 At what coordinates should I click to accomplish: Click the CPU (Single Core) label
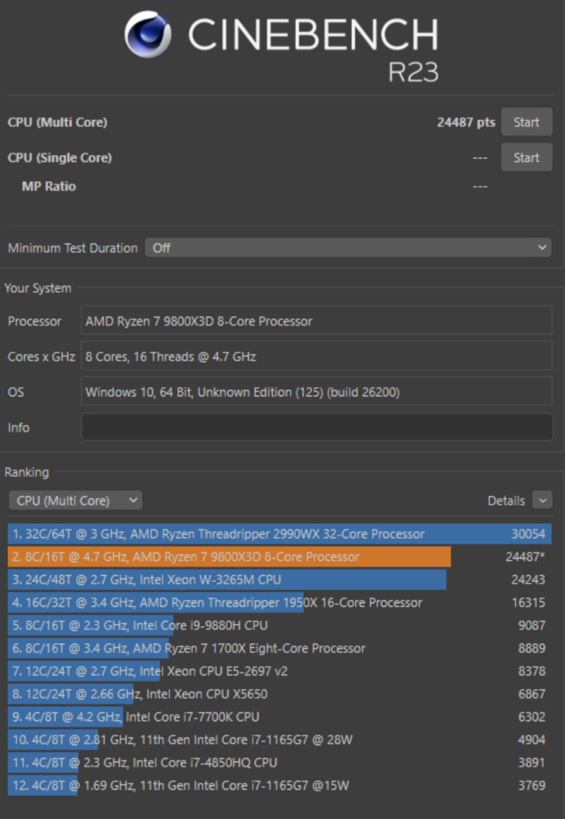60,158
